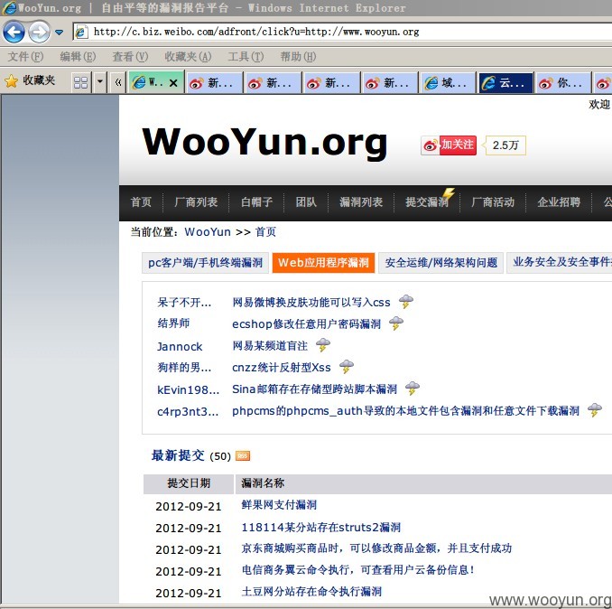Open 厂商活动 in the navigation bar
612x609 pixels.
[x=493, y=202]
